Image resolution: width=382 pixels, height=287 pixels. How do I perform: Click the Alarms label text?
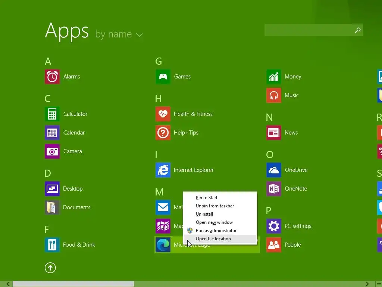tap(72, 77)
